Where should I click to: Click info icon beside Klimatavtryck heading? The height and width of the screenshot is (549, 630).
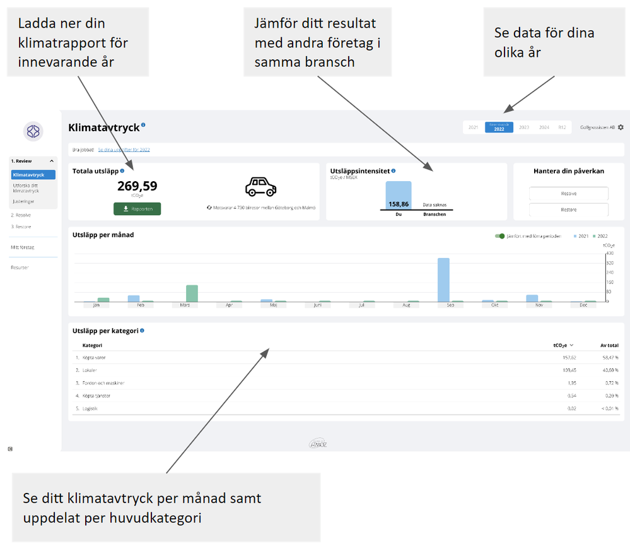click(143, 125)
